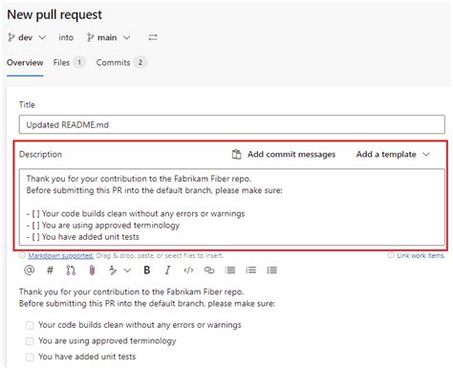Click the info icon beside Markdown supported
The height and width of the screenshot is (368, 453).
(x=22, y=255)
